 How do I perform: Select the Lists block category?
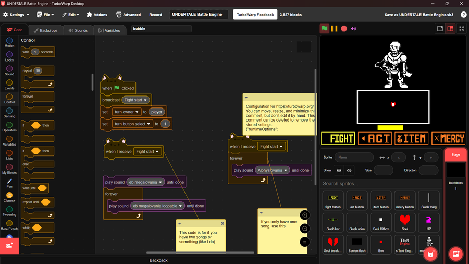click(x=9, y=155)
